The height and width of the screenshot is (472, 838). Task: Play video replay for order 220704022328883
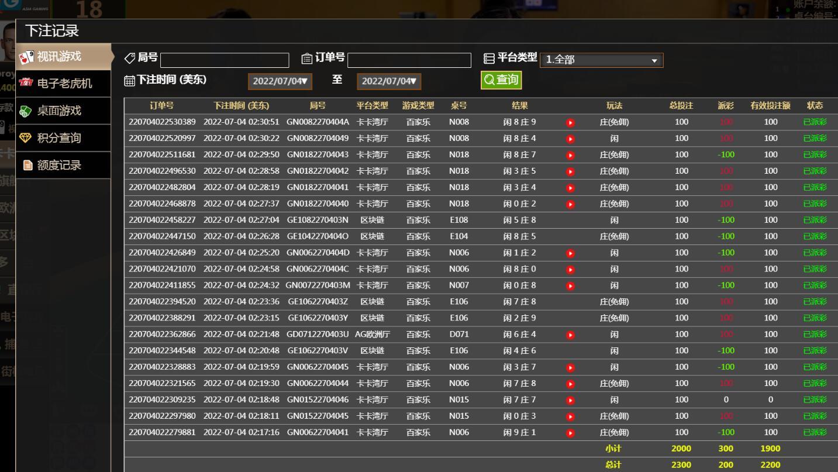[x=571, y=368]
